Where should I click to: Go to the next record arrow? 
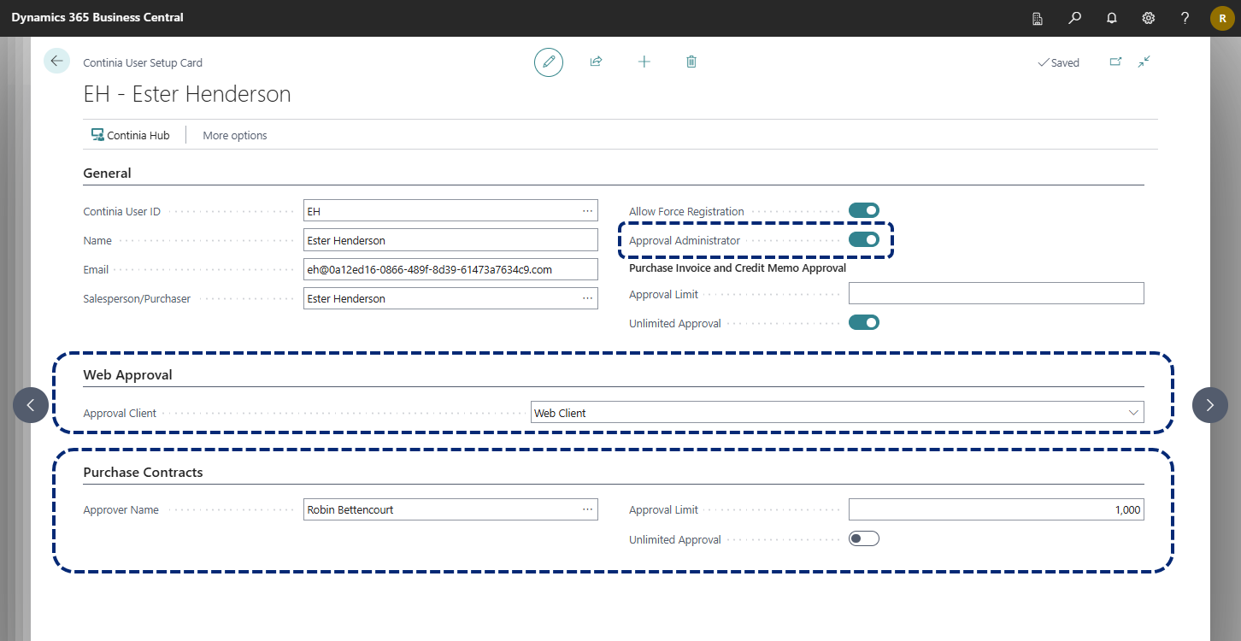pos(1209,405)
